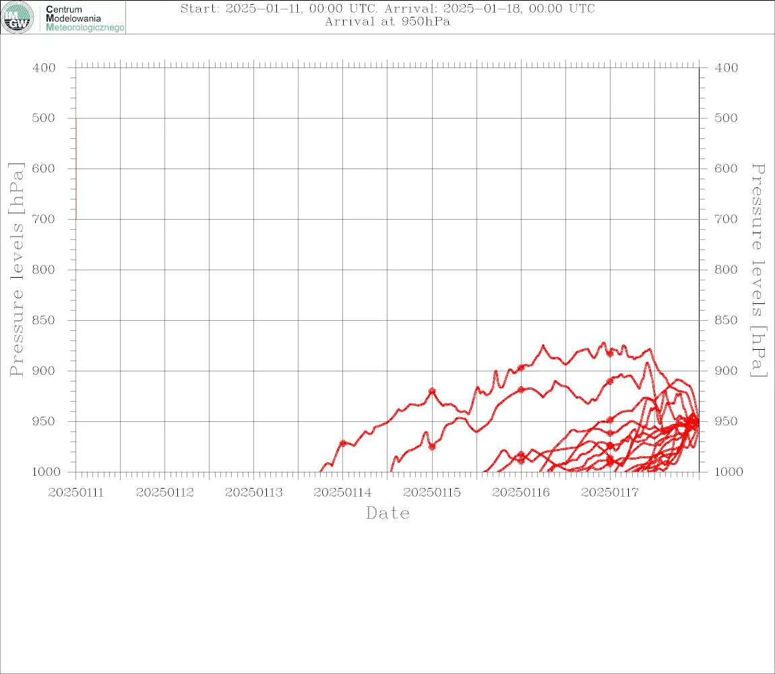The image size is (775, 674).
Task: Click trajectory marker on 20250115 near 920 hPa
Action: (432, 391)
